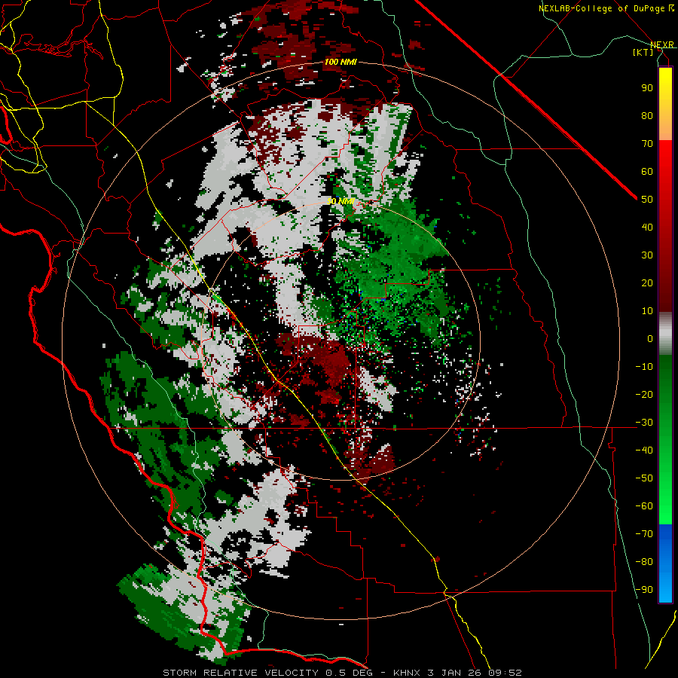Select the -80 knot scale label
678x678 pixels.
[644, 562]
